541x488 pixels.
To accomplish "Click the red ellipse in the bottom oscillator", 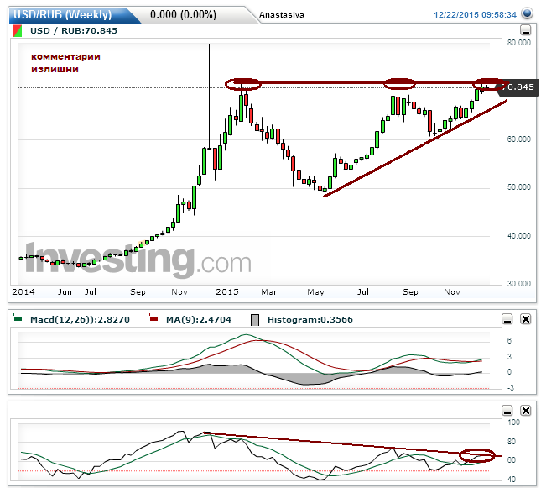I will [477, 456].
